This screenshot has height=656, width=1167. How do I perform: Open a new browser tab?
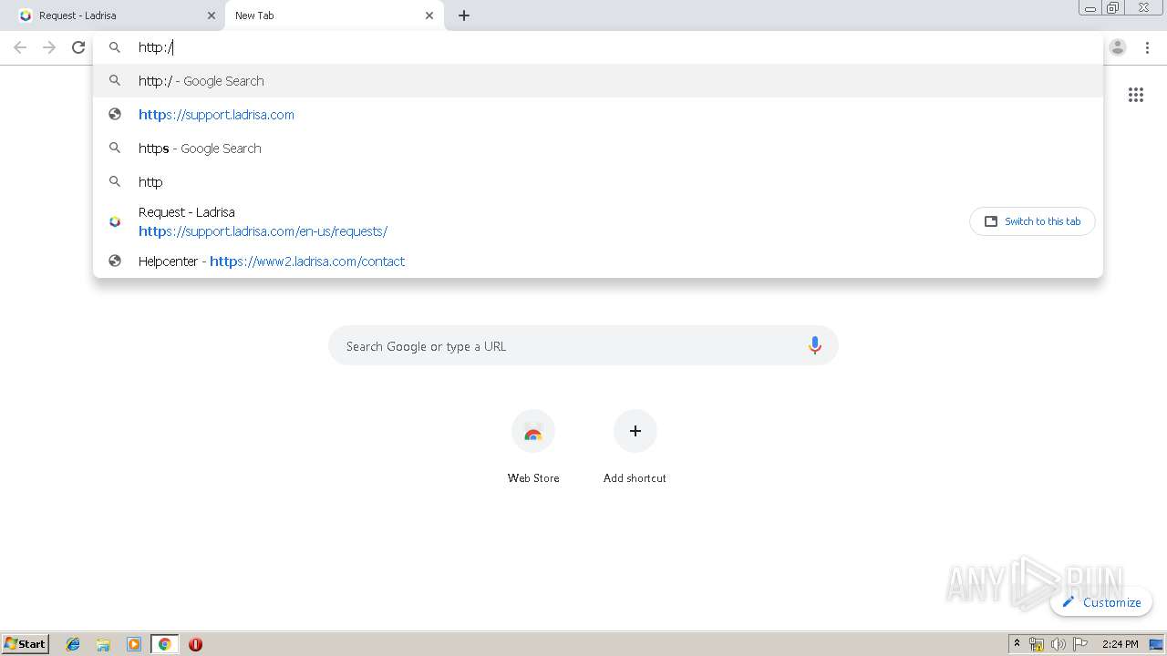464,15
